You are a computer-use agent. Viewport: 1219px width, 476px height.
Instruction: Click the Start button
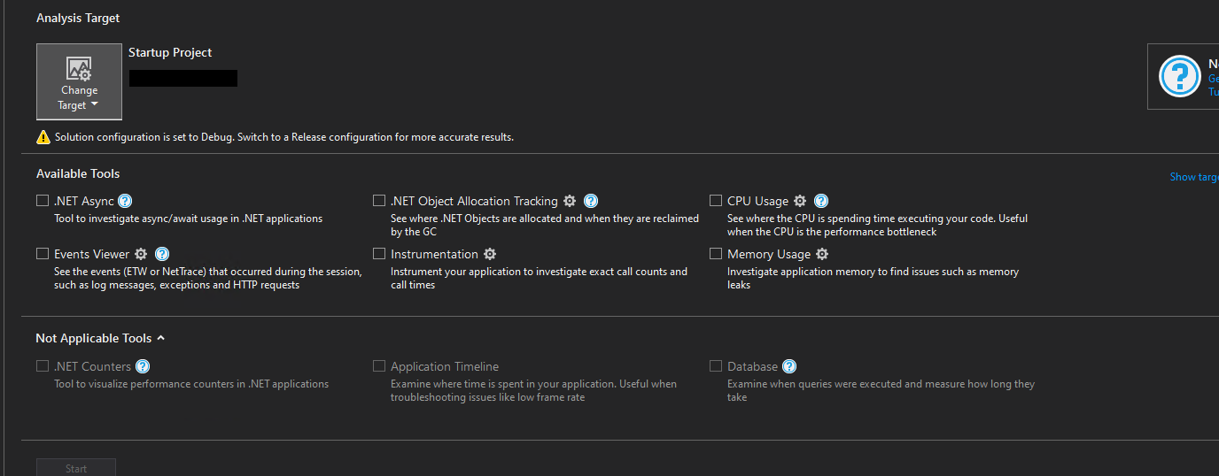(x=76, y=467)
